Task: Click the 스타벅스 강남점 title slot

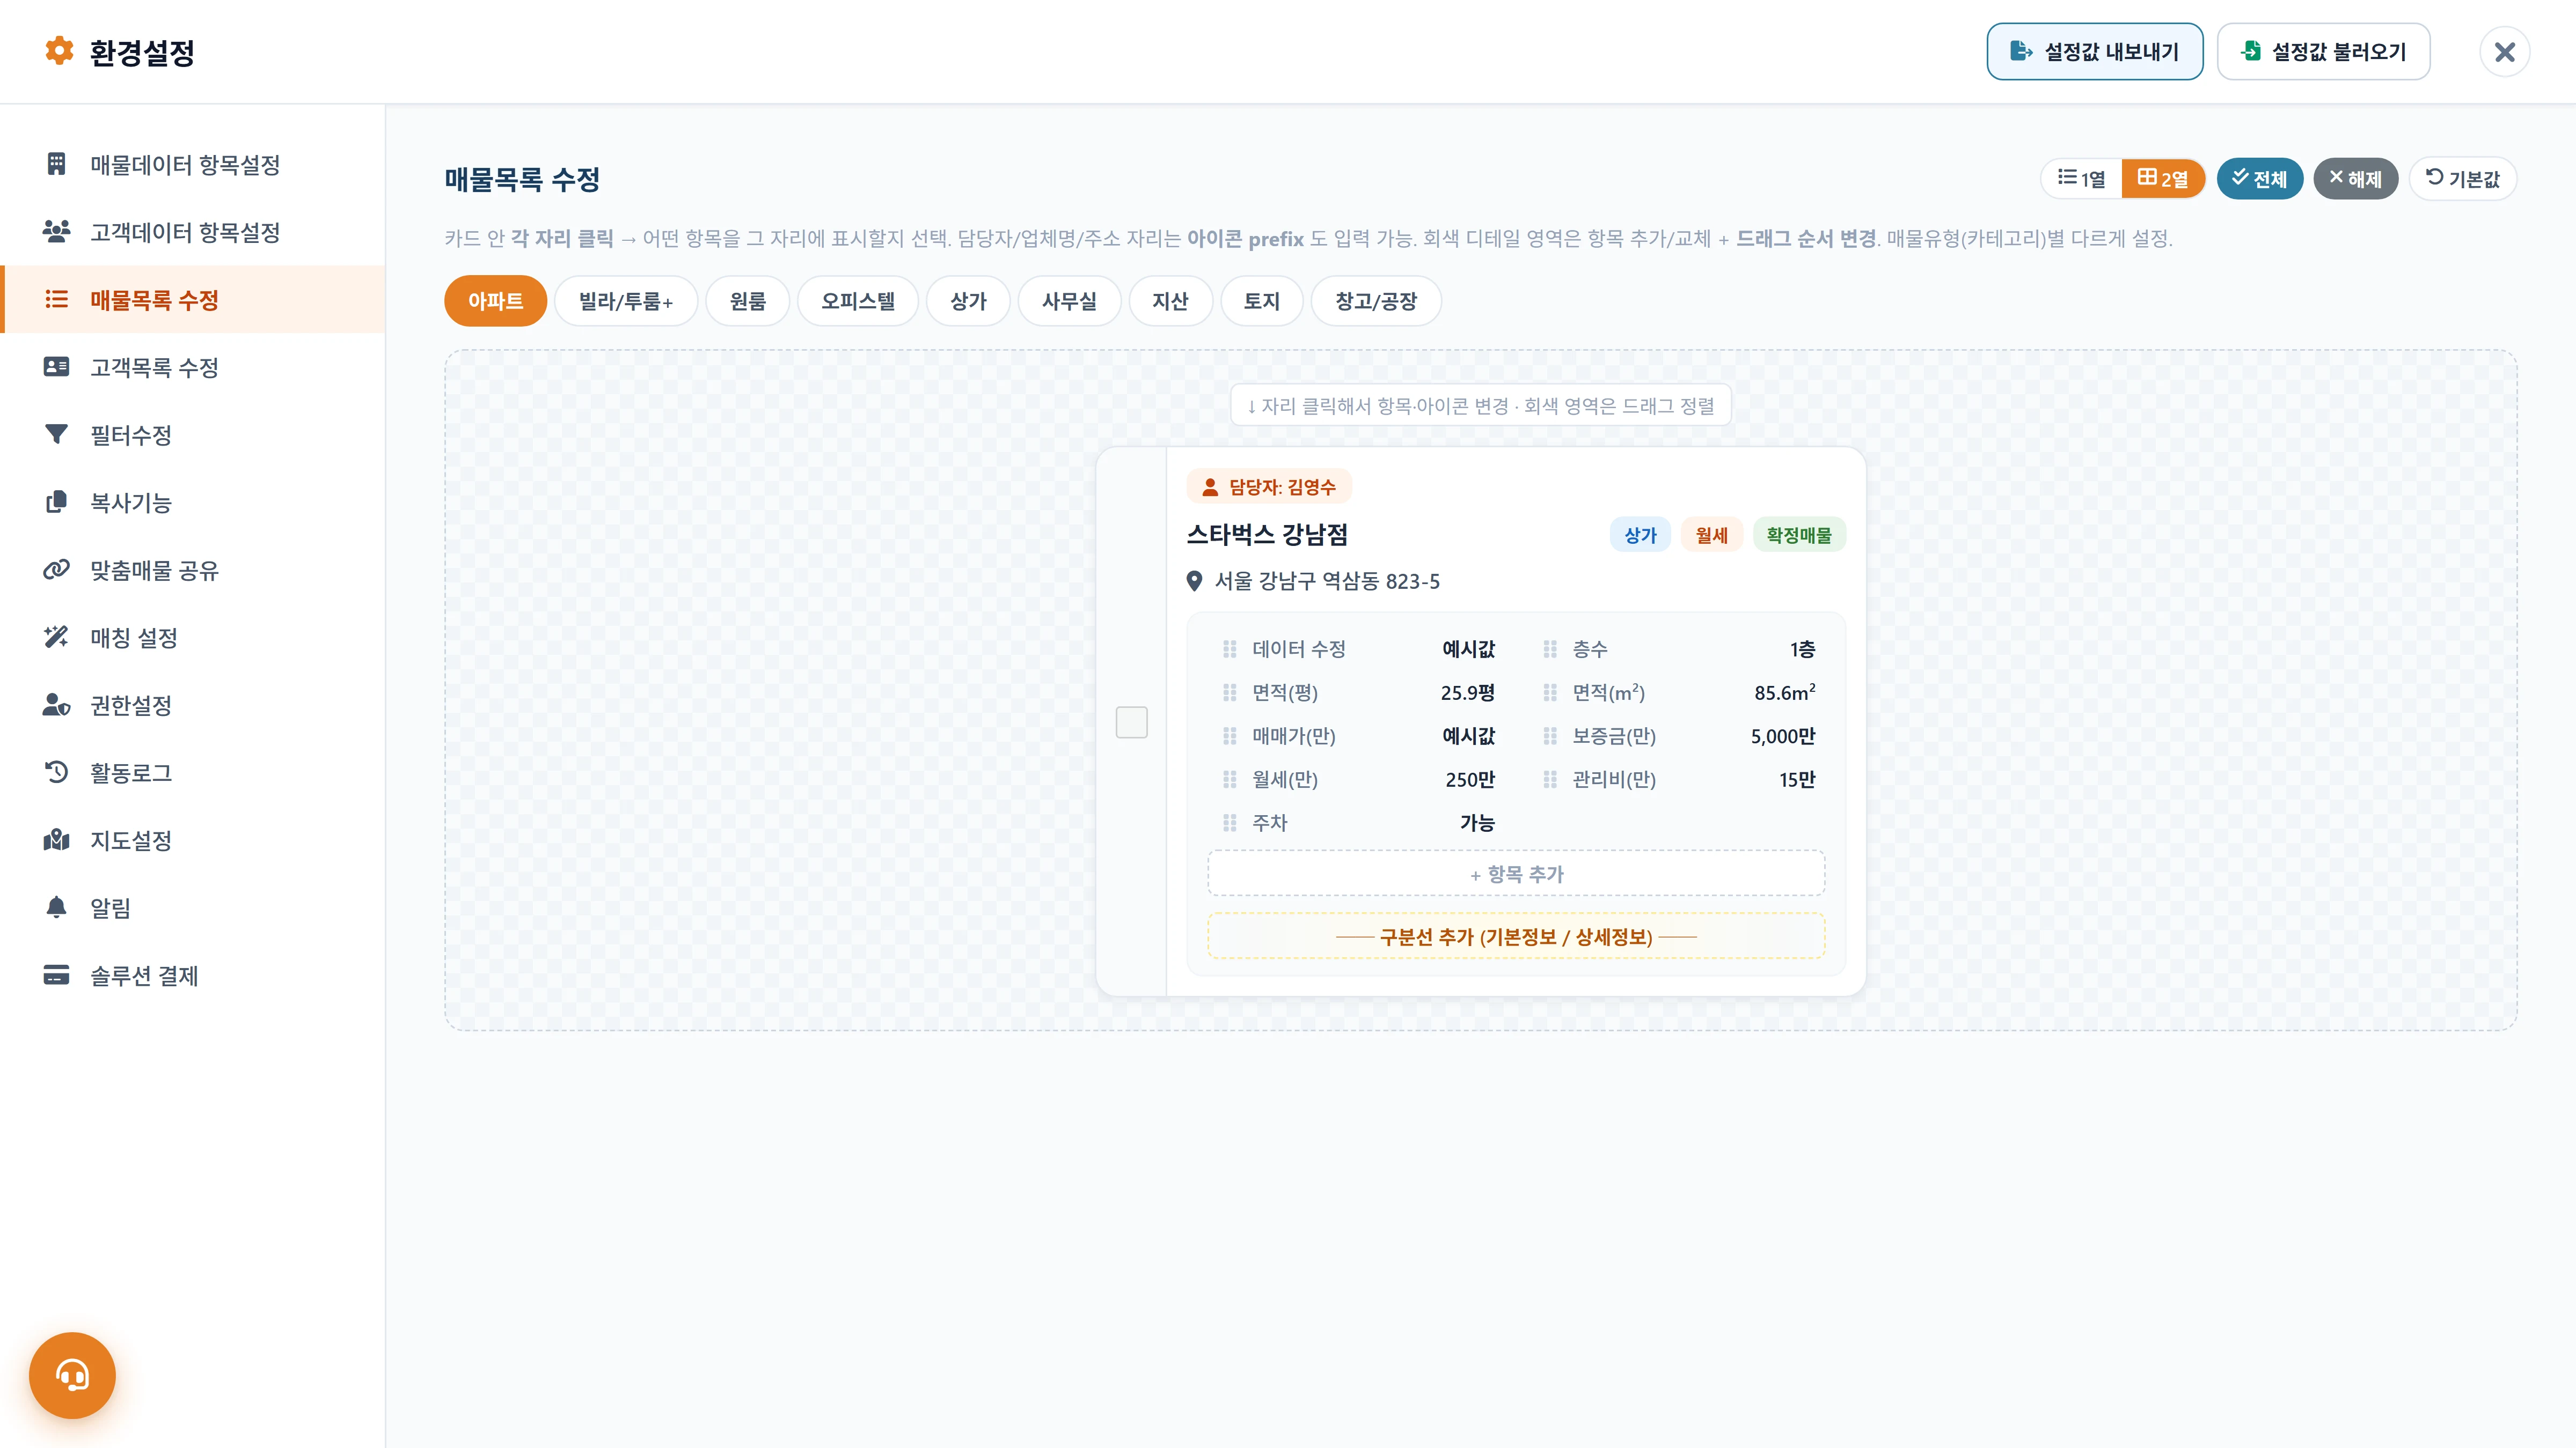Action: (x=1267, y=535)
